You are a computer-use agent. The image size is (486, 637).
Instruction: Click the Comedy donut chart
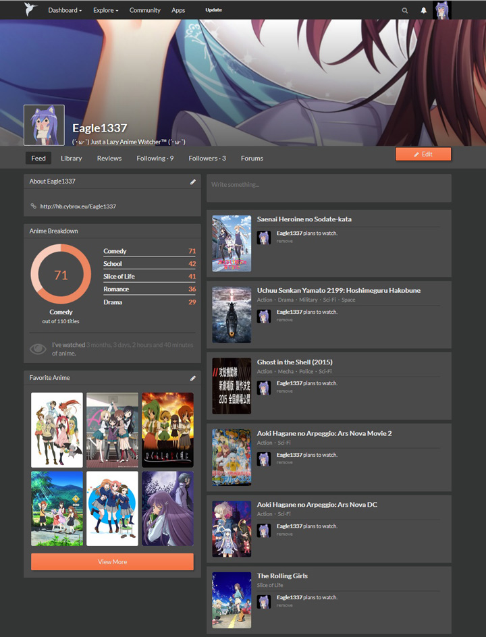(61, 274)
